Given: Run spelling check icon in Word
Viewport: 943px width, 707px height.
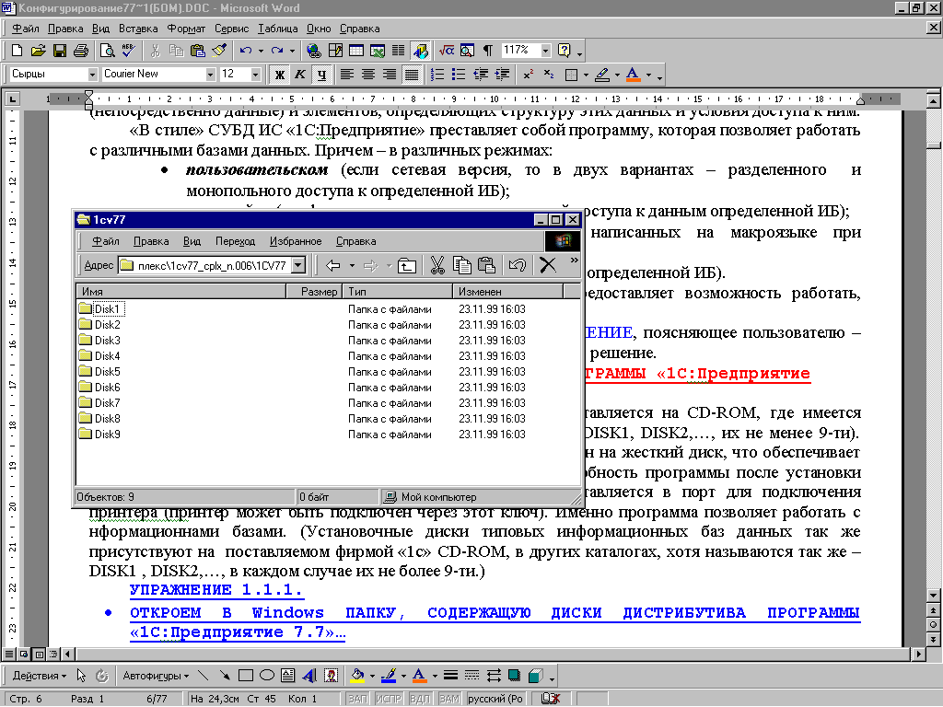Looking at the screenshot, I should pos(128,51).
